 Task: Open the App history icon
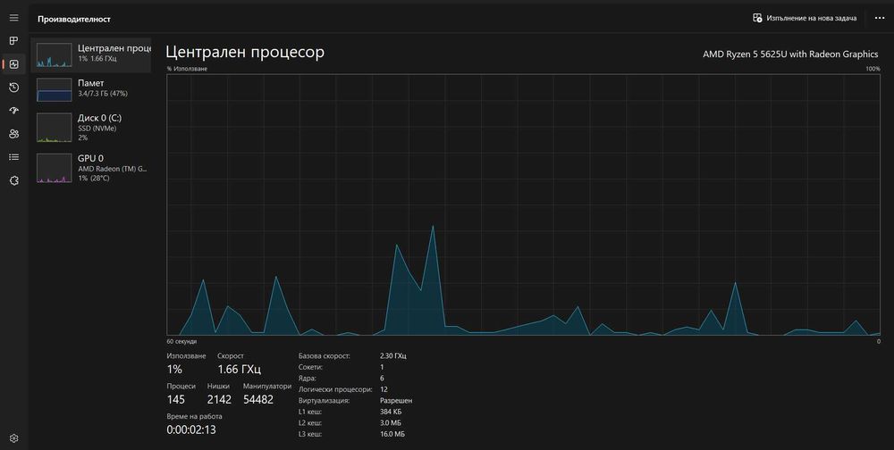pyautogui.click(x=13, y=87)
